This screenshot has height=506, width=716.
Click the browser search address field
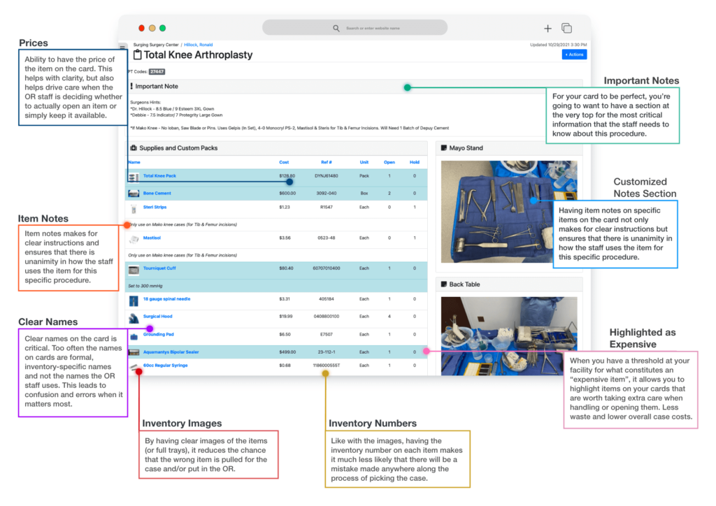(x=355, y=28)
